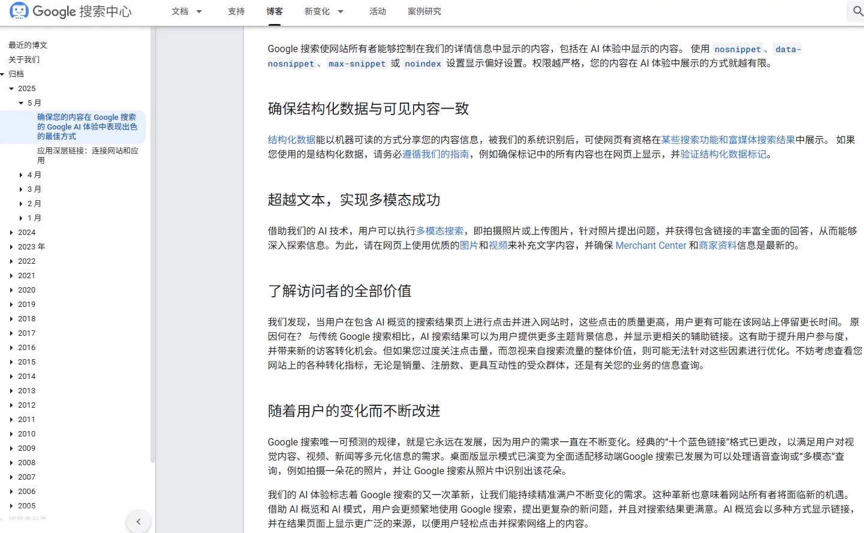864x533 pixels.
Task: Expand the 2013 archive year
Action: [x=11, y=390]
